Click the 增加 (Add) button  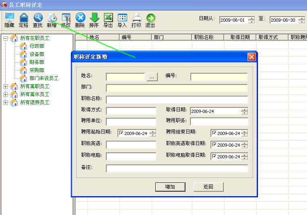[x=170, y=187]
